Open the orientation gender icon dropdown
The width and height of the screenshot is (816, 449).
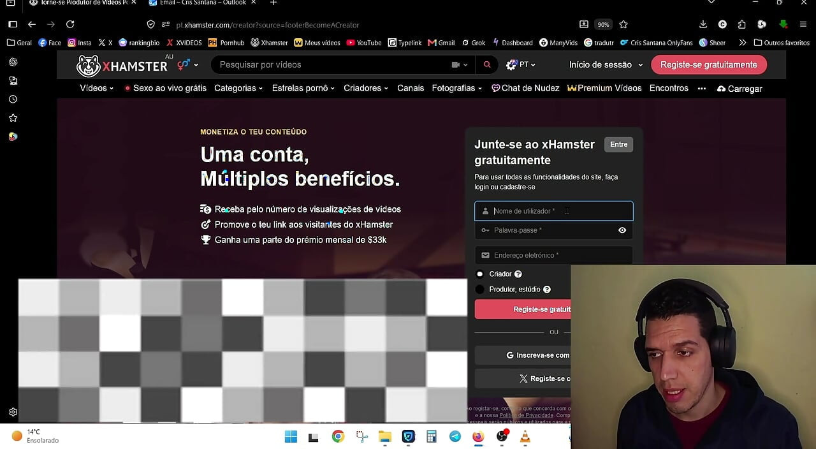tap(187, 64)
